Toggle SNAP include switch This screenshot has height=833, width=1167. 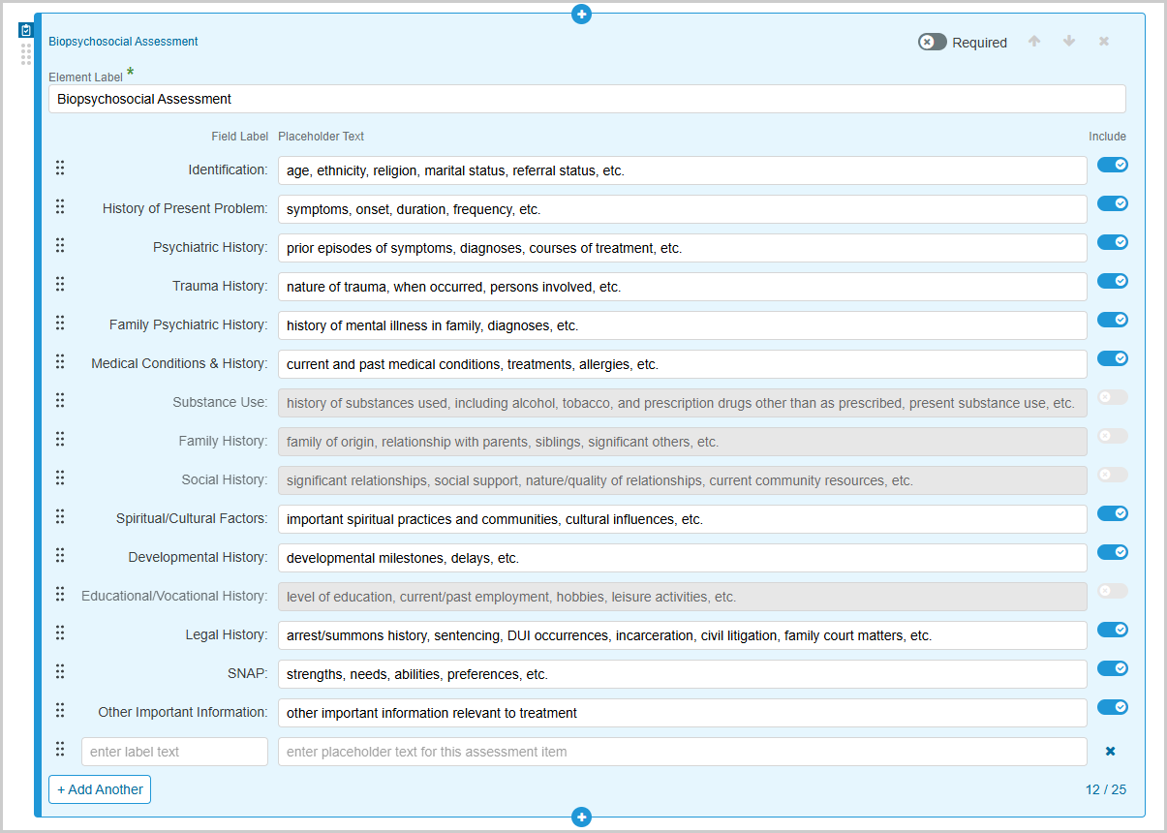(x=1113, y=668)
